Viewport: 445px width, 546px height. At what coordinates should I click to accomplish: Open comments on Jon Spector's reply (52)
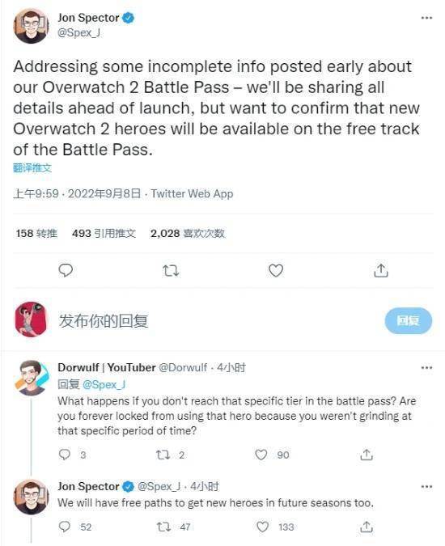coord(65,527)
